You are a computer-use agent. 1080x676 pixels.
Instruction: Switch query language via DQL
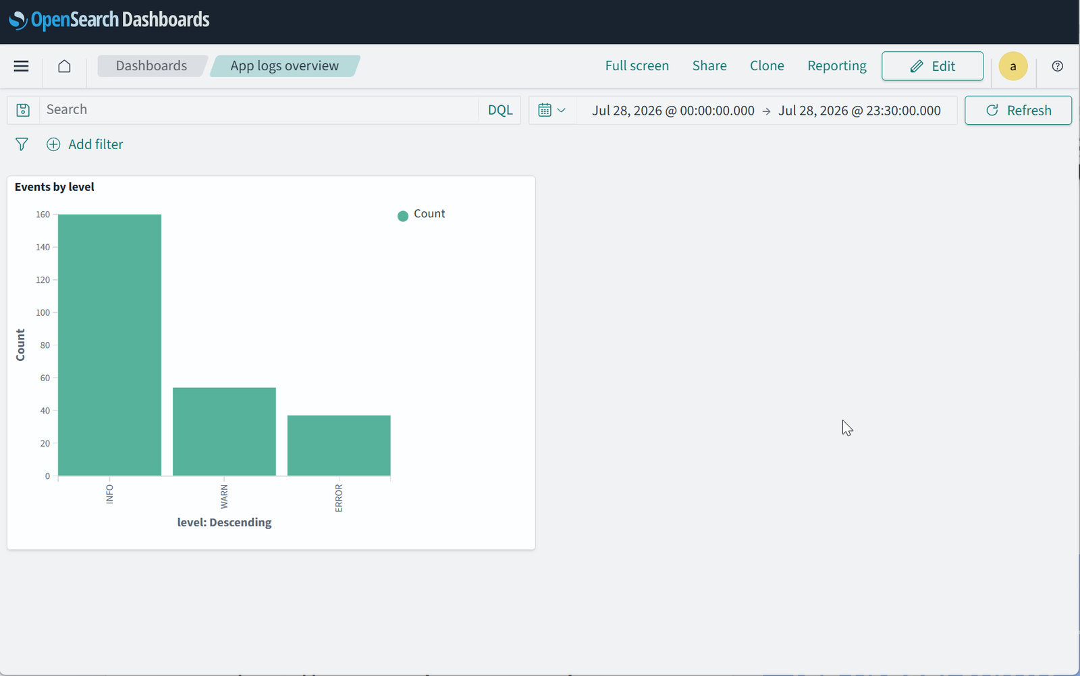click(500, 110)
